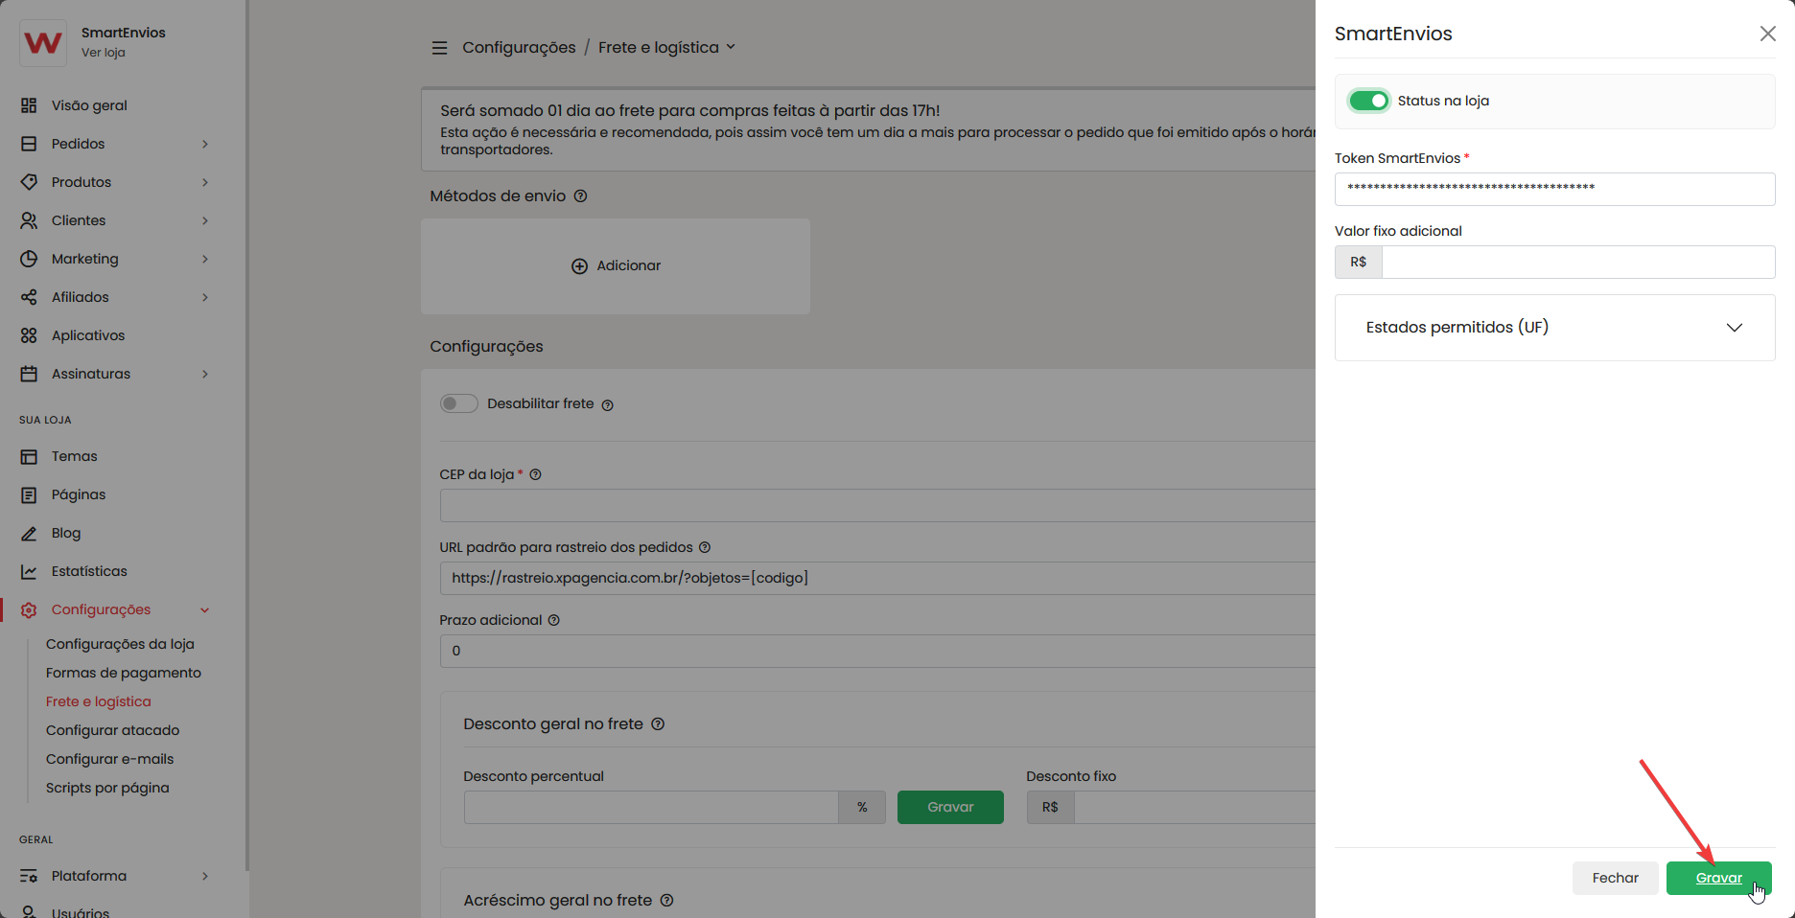1795x918 pixels.
Task: Open Configurar e-mails submenu item
Action: [x=110, y=759]
